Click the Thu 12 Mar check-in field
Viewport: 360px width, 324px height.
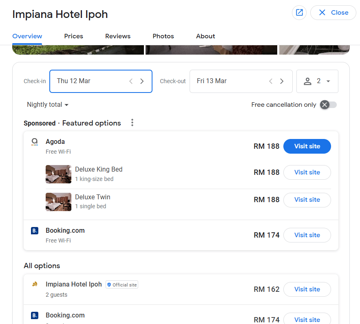click(90, 81)
